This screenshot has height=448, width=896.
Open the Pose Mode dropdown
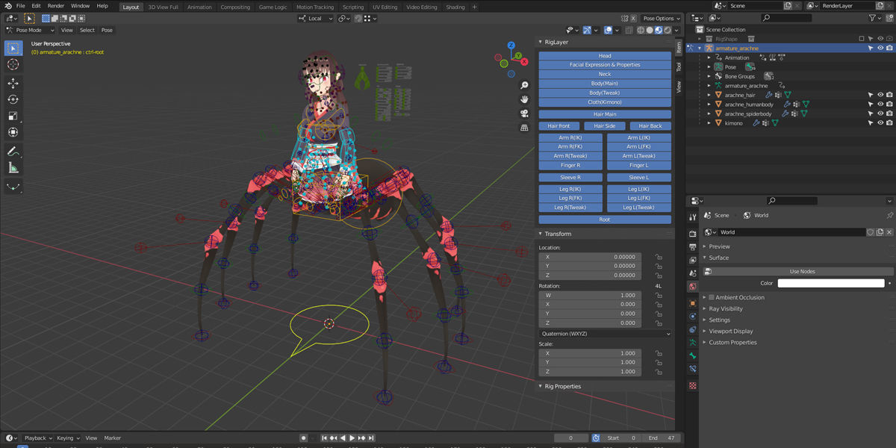click(30, 31)
